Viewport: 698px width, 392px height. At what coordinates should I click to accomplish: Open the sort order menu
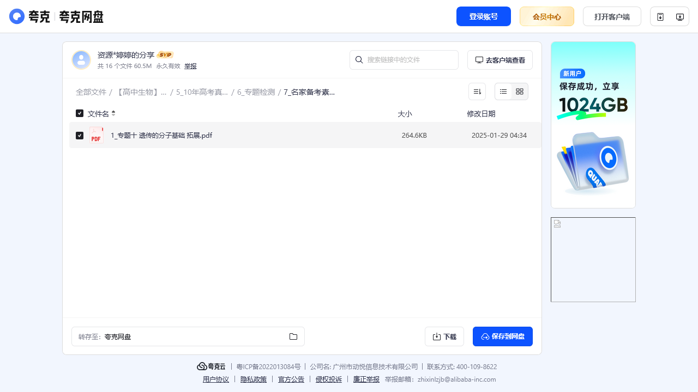pyautogui.click(x=477, y=91)
